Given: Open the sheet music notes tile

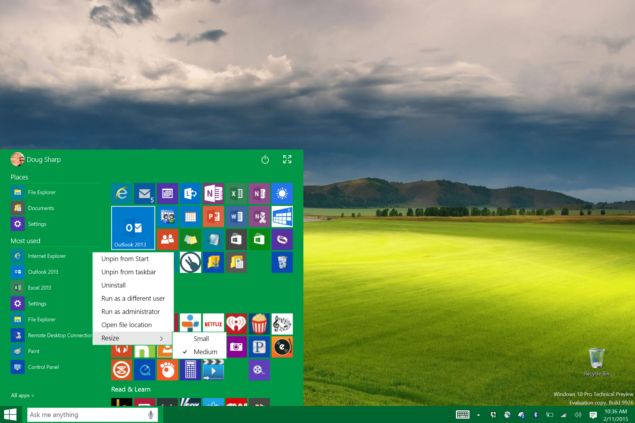Looking at the screenshot, I should pyautogui.click(x=282, y=324).
